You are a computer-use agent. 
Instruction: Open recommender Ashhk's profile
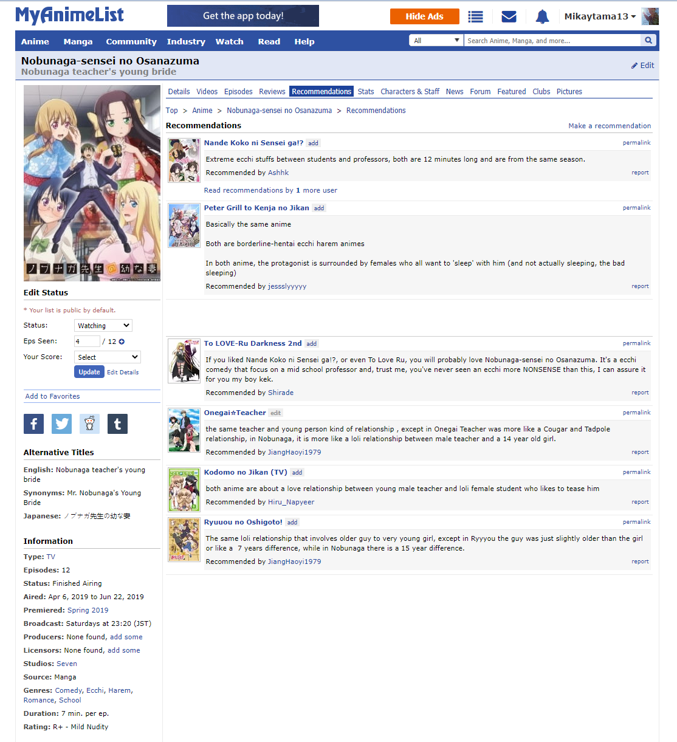(x=278, y=173)
